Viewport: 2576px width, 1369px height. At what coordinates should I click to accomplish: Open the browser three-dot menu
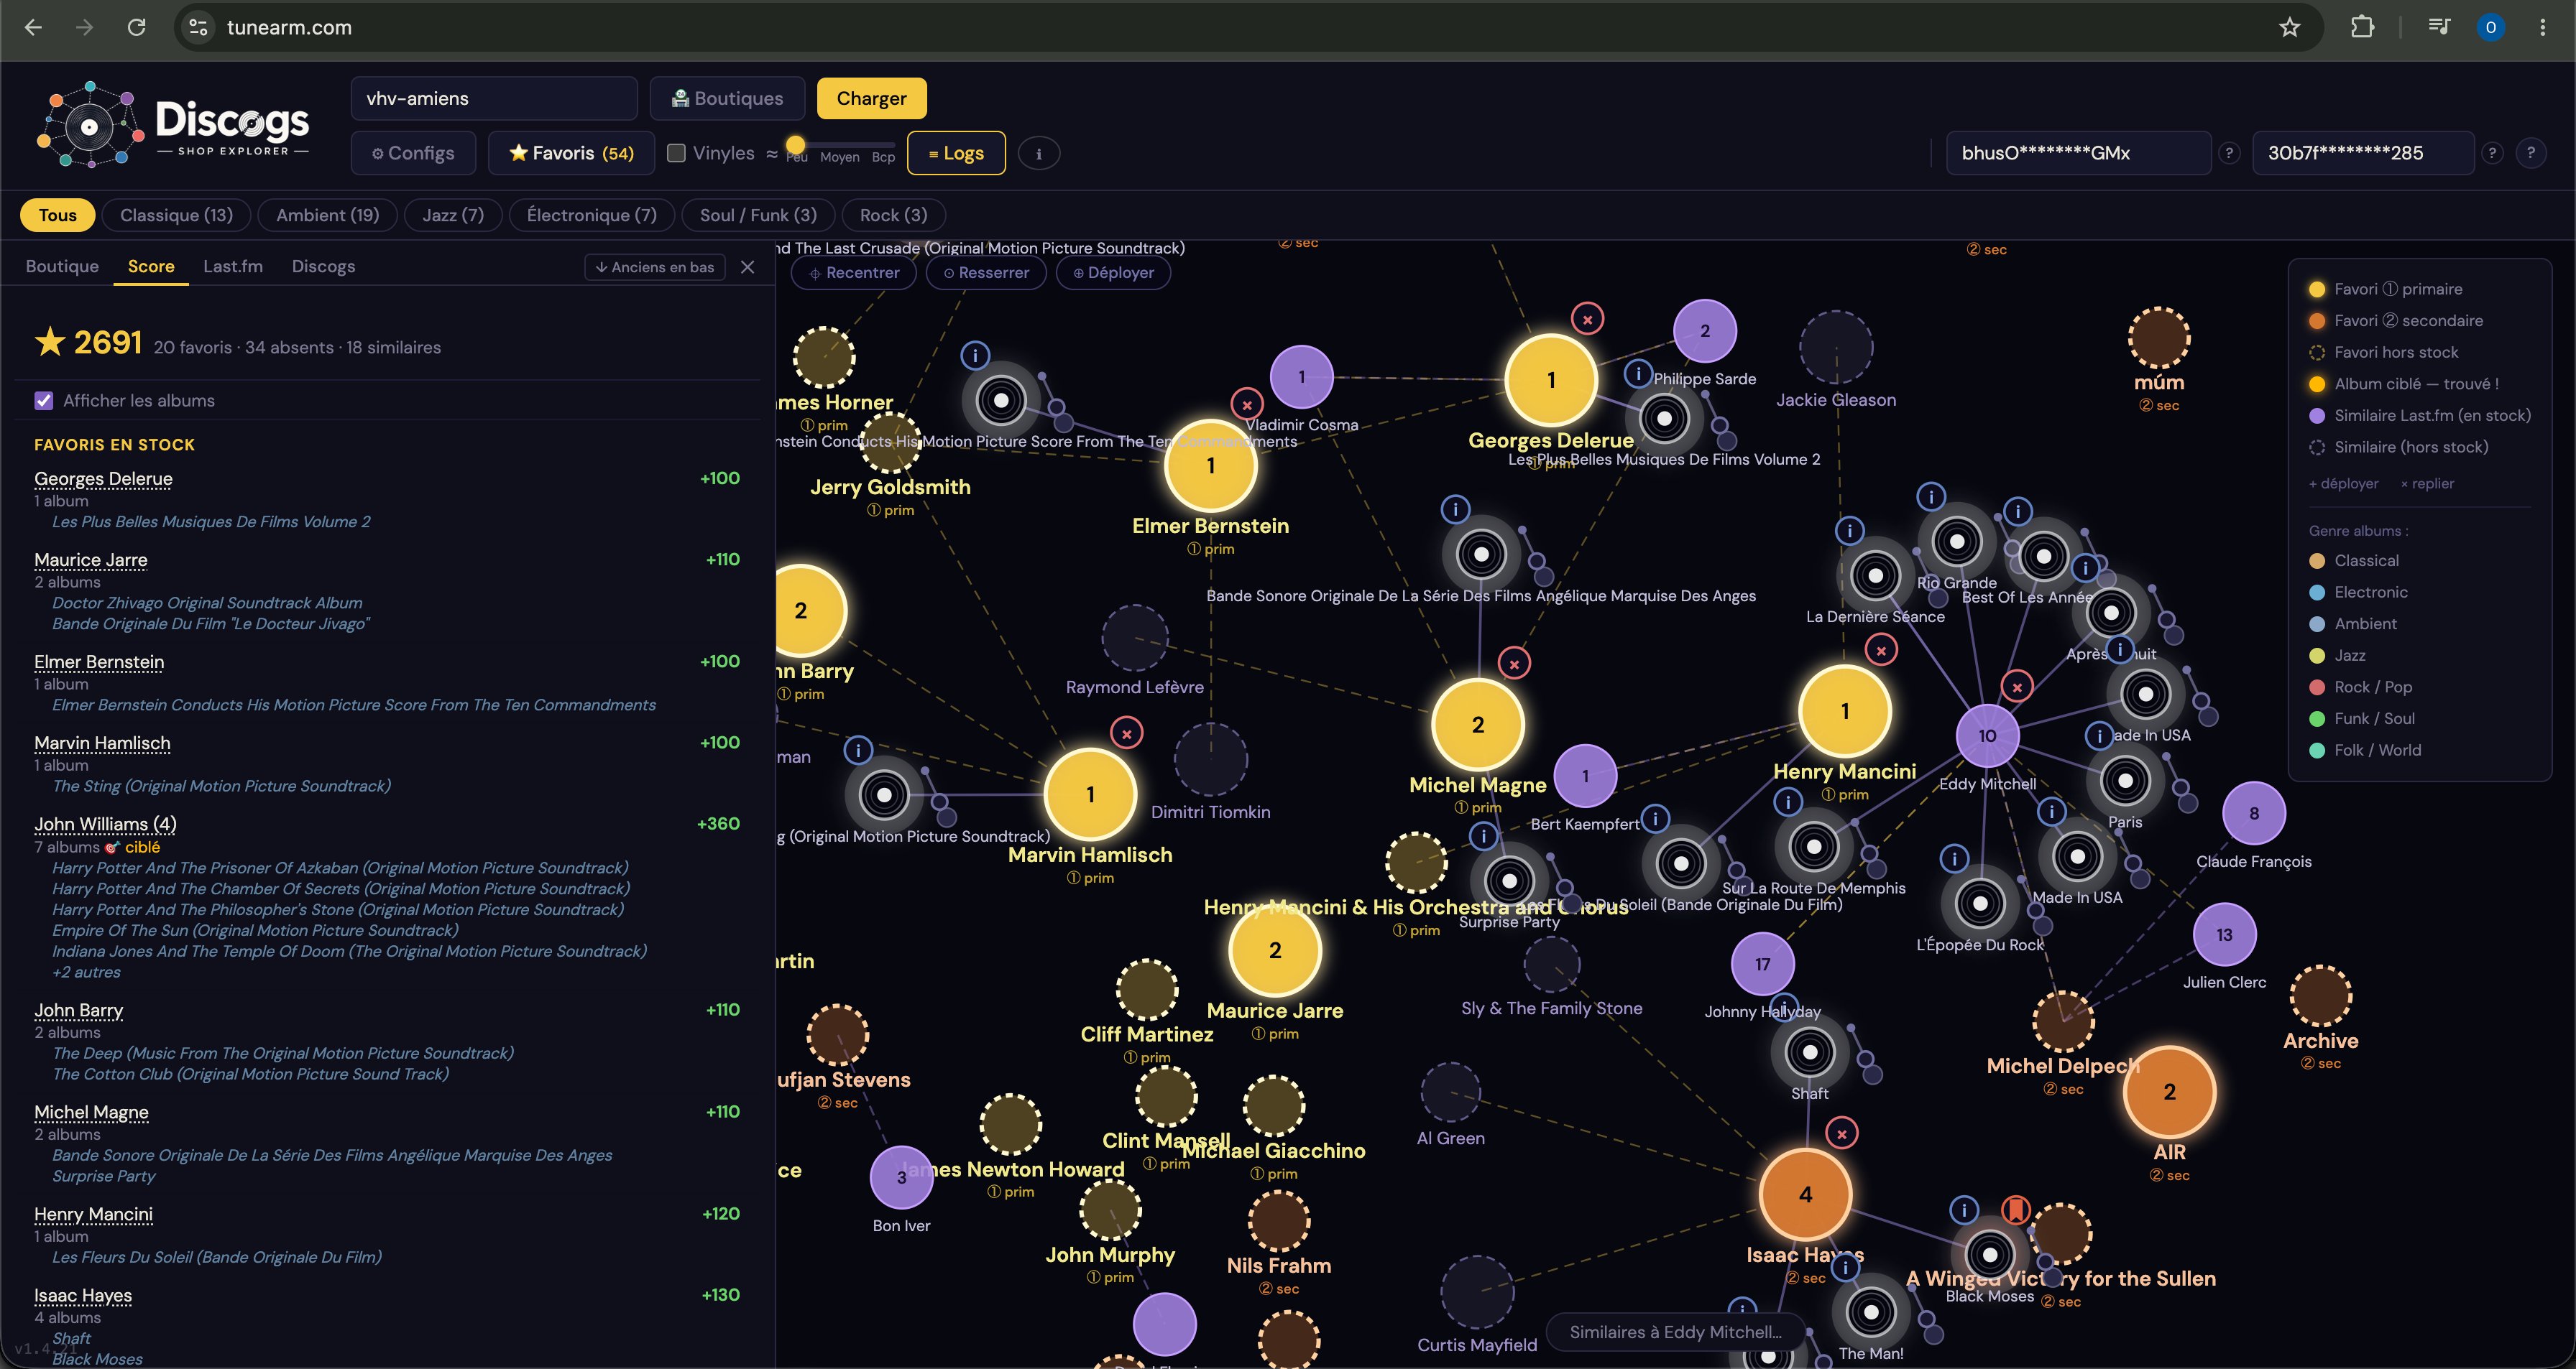tap(2542, 28)
